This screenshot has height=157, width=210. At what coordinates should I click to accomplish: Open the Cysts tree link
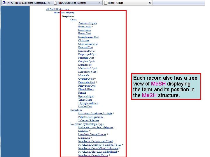(x=73, y=19)
